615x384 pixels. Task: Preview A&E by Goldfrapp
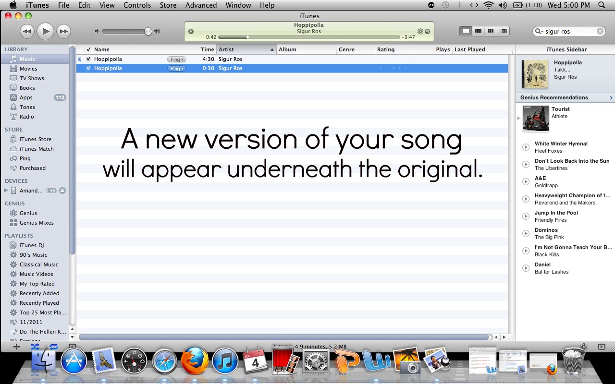tap(526, 182)
